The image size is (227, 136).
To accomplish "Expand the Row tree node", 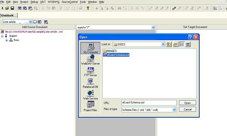I will [x=6, y=40].
